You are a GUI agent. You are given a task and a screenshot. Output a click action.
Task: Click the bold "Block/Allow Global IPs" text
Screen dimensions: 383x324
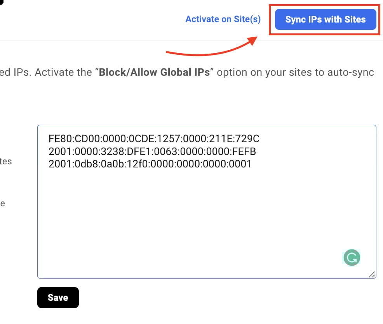154,73
